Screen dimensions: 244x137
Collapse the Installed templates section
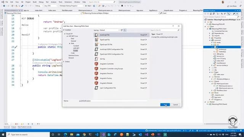tap(64, 30)
